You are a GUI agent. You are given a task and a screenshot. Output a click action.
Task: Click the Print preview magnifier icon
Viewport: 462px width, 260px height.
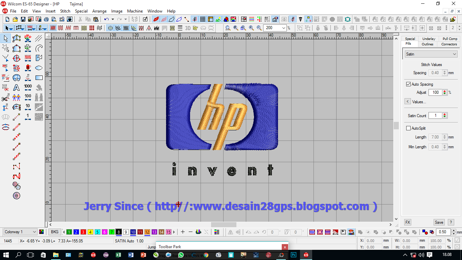pos(54,19)
